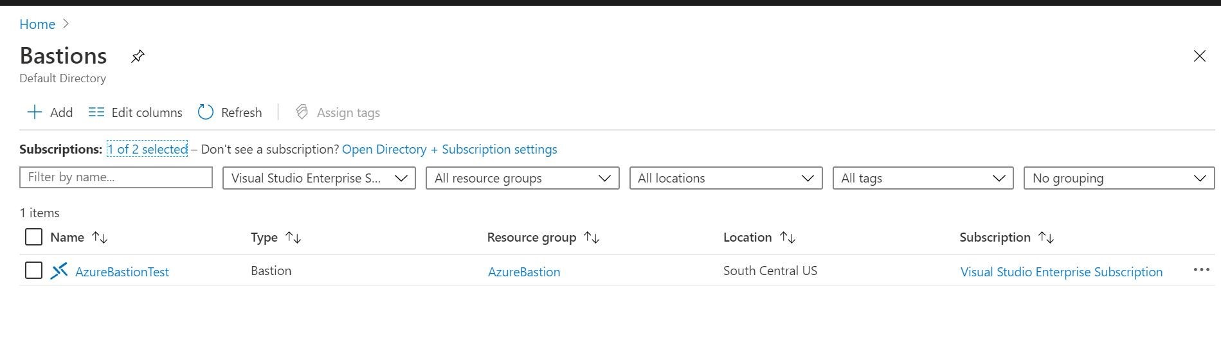Click the Type column header label
The height and width of the screenshot is (356, 1221).
point(264,237)
